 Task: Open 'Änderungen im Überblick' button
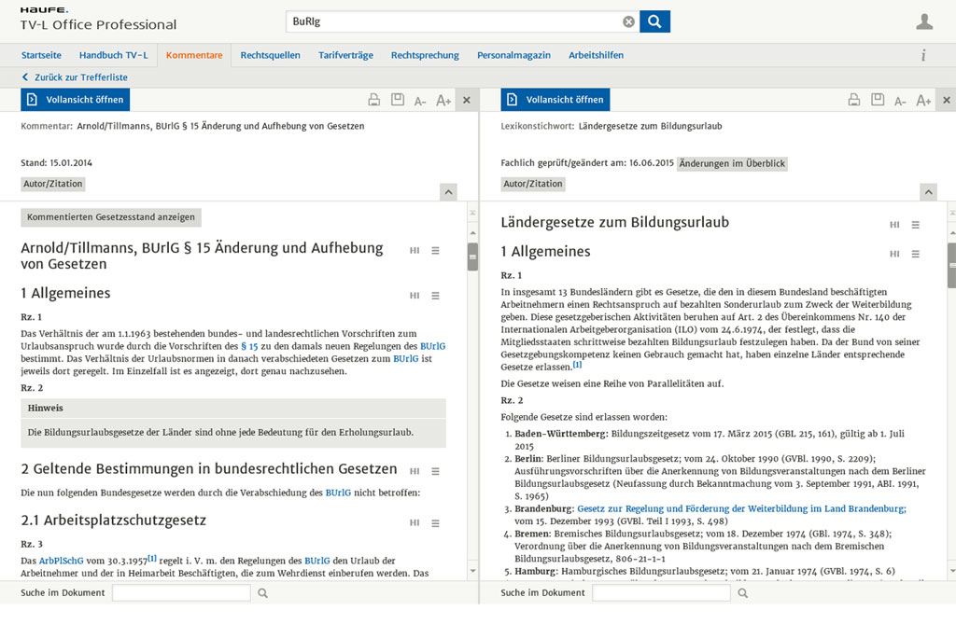[x=732, y=163]
